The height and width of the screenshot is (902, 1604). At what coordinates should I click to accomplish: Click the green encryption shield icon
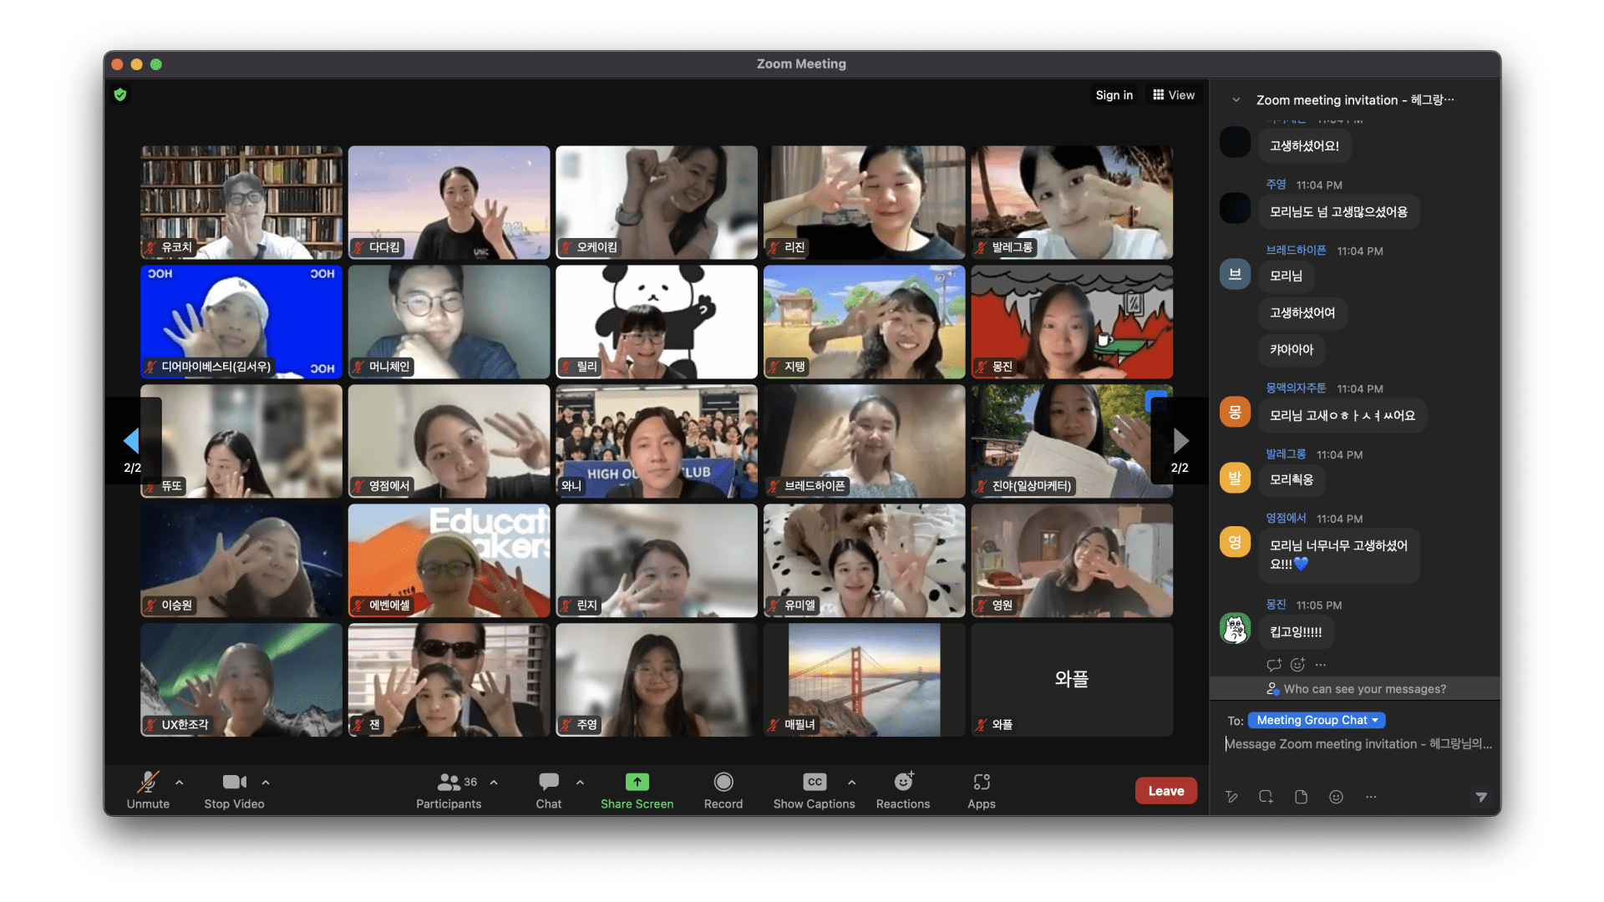[120, 94]
